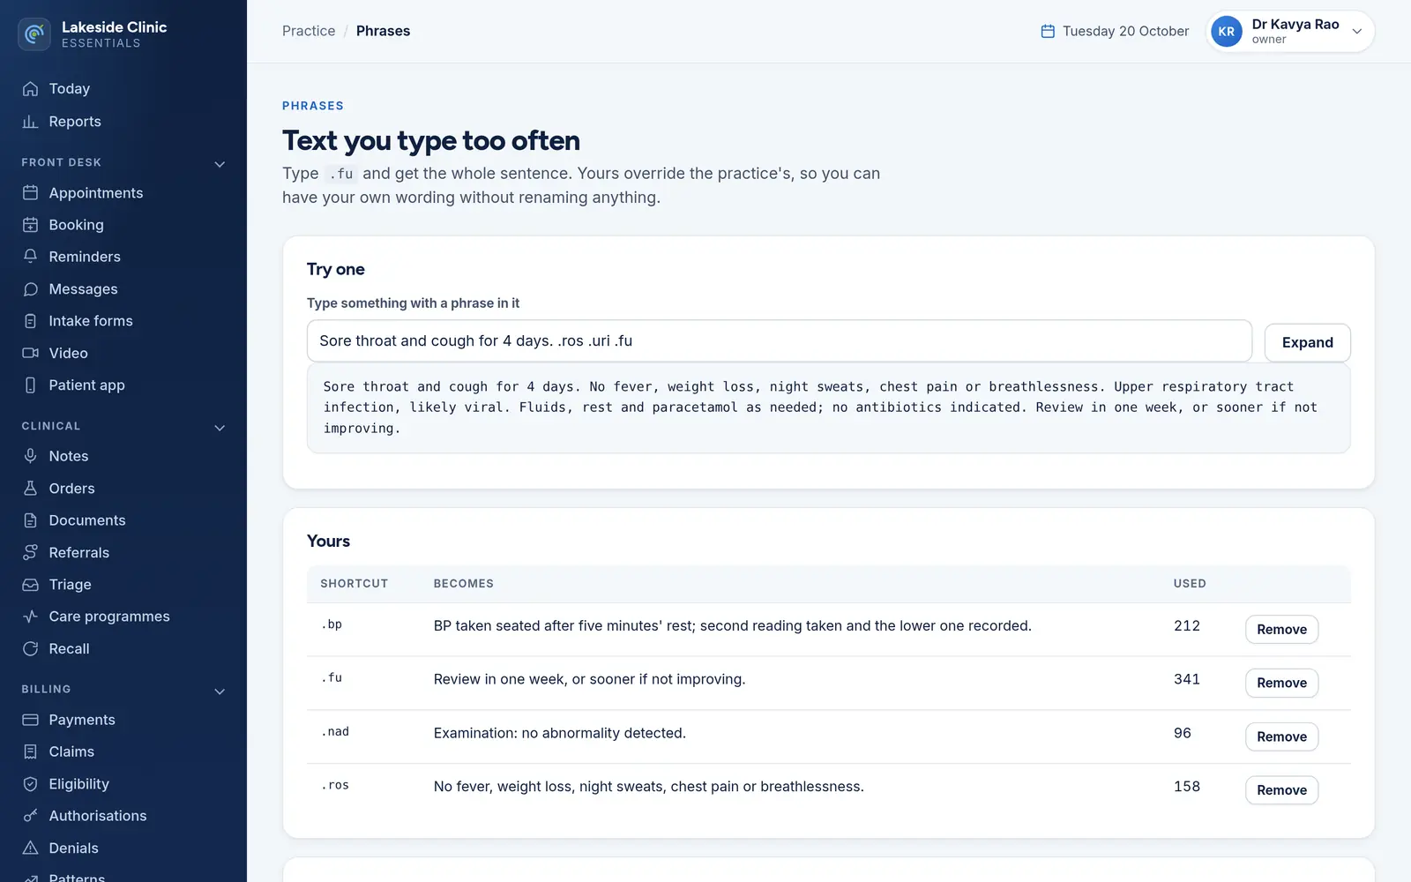Click the Intake forms clipboard icon
This screenshot has height=882, width=1411.
point(30,321)
